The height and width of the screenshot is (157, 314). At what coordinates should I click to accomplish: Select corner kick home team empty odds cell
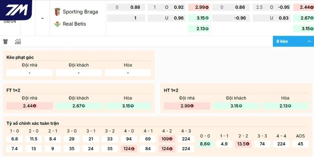pos(29,73)
